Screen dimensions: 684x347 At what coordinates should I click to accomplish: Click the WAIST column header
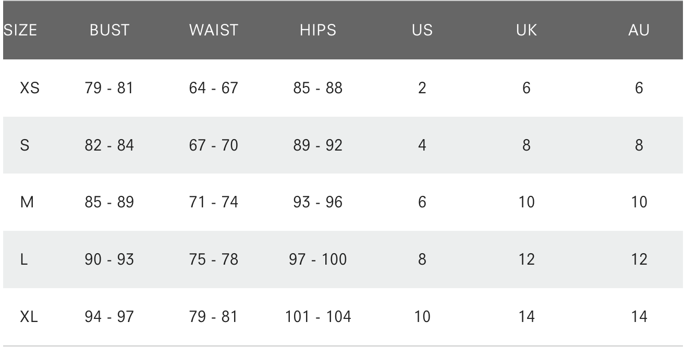(213, 30)
